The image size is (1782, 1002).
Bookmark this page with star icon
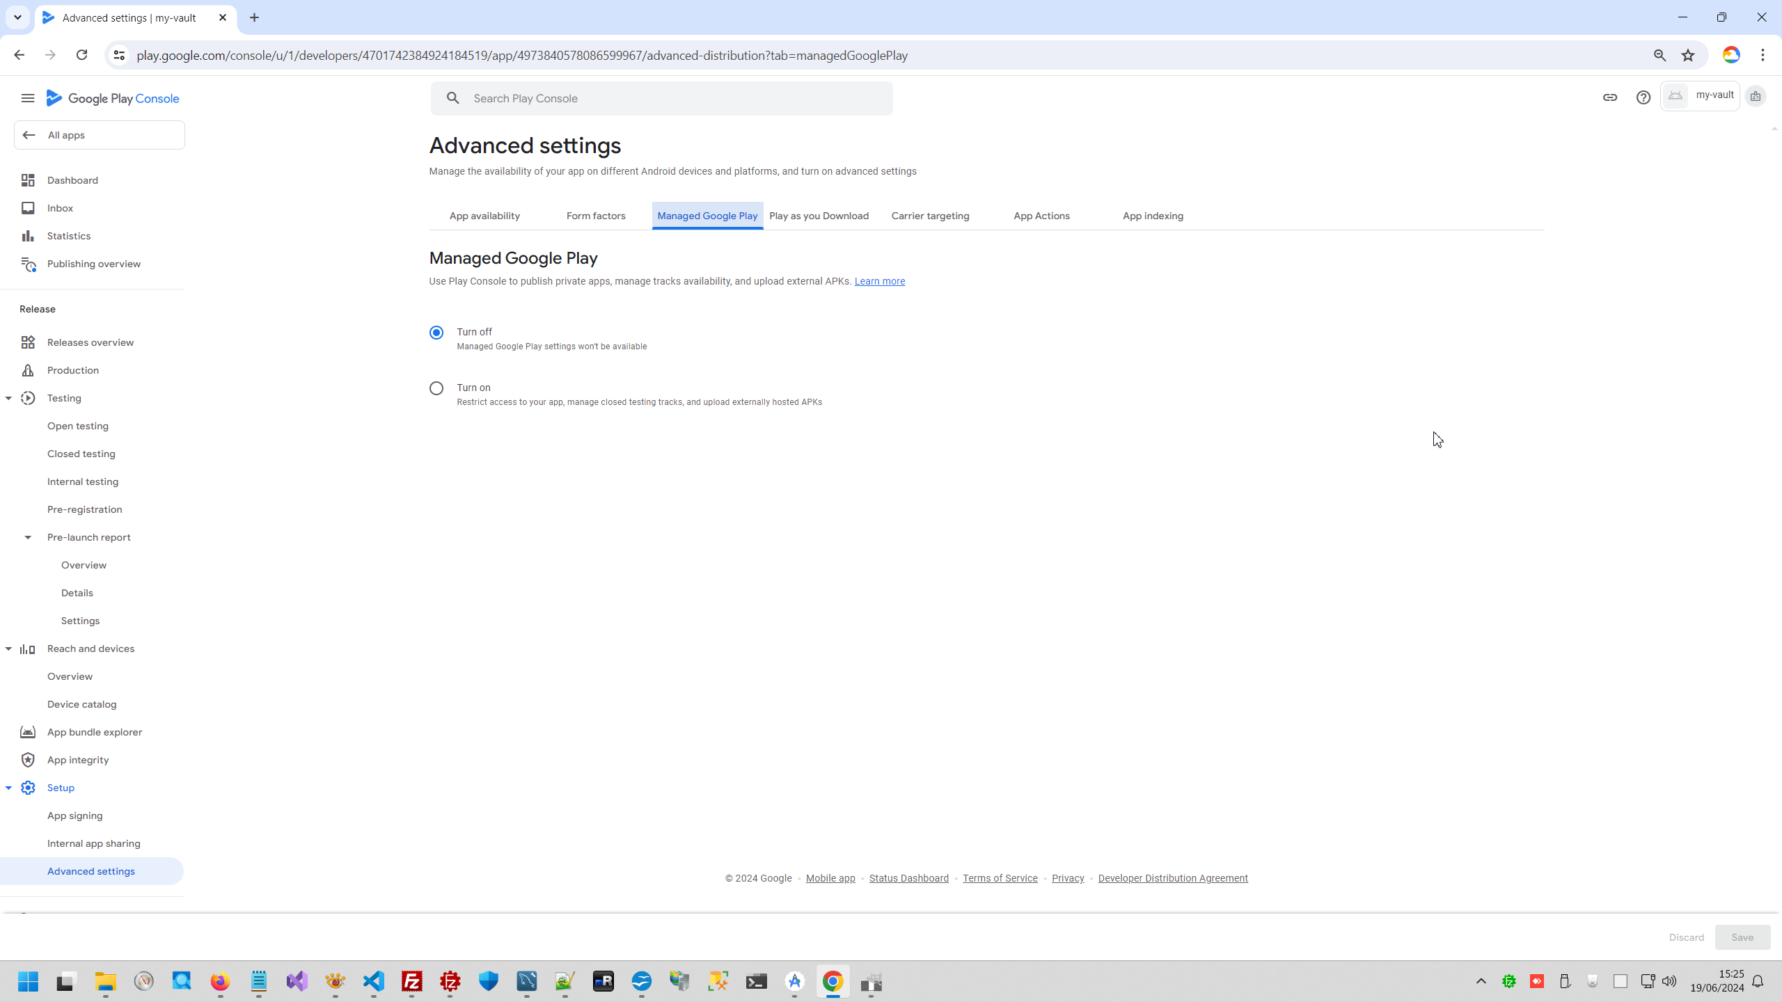point(1688,56)
